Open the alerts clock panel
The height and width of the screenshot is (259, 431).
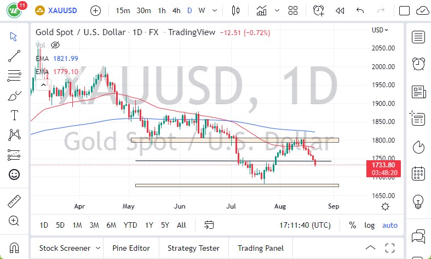(x=419, y=63)
